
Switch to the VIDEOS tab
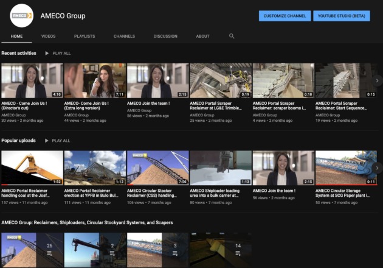pyautogui.click(x=49, y=36)
